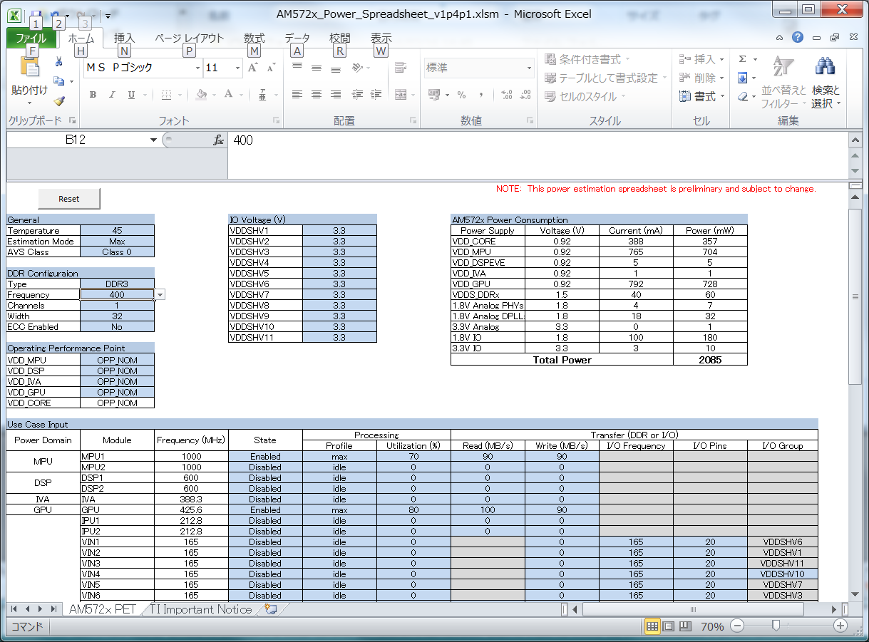
Task: Open Excel Help question mark icon
Action: pos(798,38)
